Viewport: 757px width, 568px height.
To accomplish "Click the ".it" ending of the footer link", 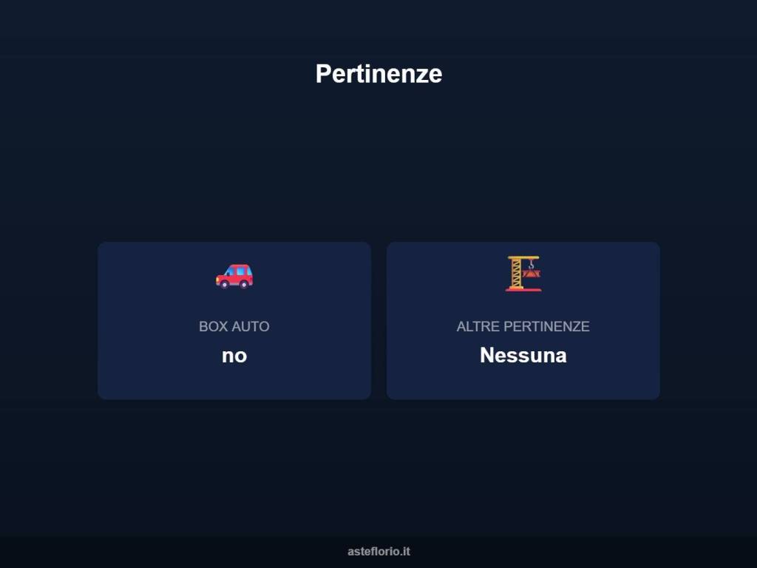I will [405, 552].
